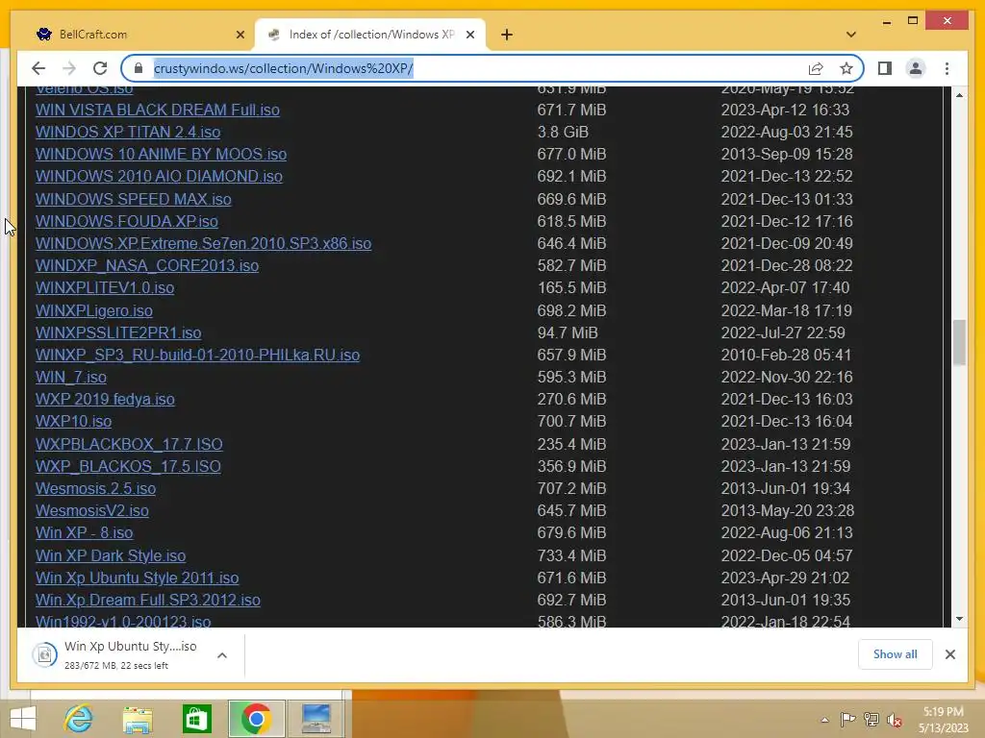This screenshot has height=738, width=985.
Task: Select the 3.8 GiB size text
Action: [563, 132]
